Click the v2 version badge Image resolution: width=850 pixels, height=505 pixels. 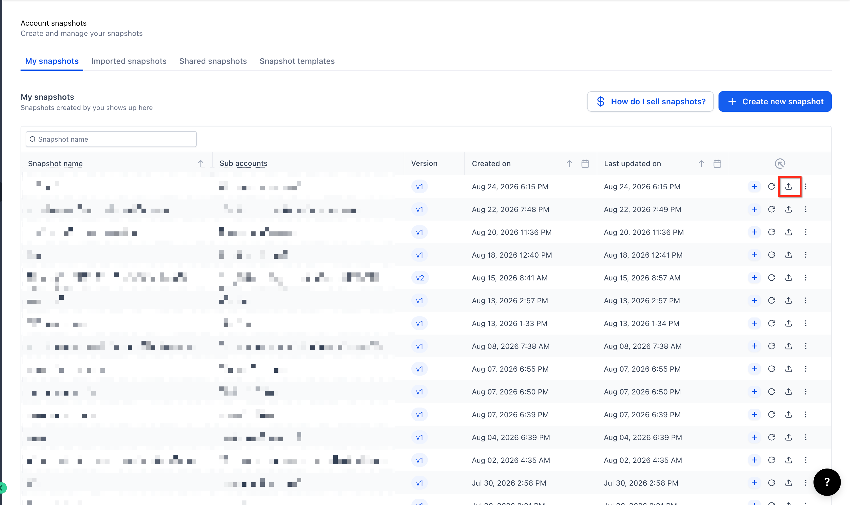(x=420, y=278)
